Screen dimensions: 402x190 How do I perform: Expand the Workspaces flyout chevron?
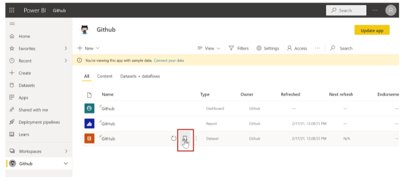pos(66,151)
